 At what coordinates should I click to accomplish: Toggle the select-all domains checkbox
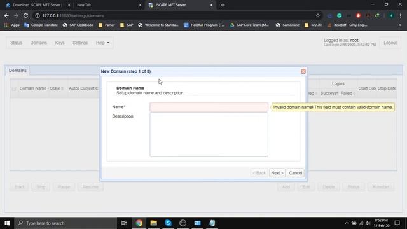pyautogui.click(x=14, y=88)
